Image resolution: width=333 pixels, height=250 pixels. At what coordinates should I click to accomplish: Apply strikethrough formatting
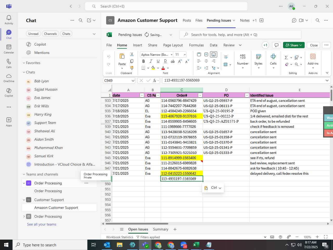172,61
